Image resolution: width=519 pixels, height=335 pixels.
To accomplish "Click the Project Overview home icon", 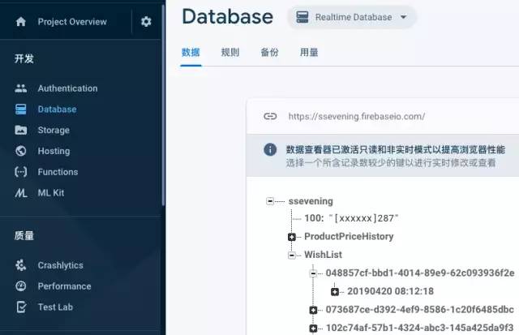I will pyautogui.click(x=21, y=22).
